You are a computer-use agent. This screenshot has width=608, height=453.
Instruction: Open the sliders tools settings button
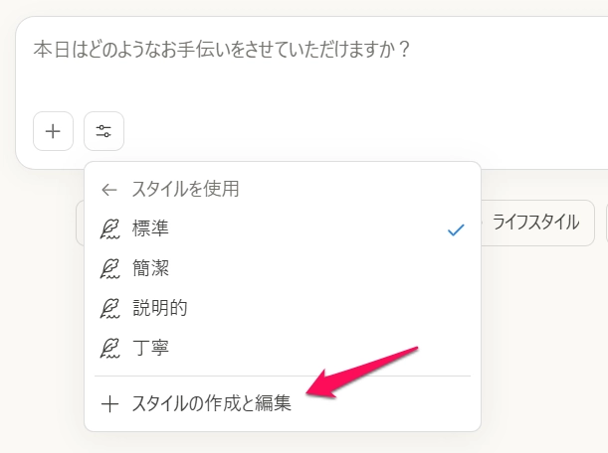(x=103, y=131)
